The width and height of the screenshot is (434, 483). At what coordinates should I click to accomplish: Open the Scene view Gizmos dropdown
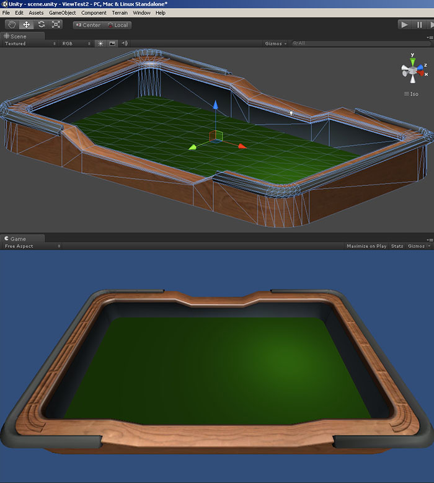(276, 43)
